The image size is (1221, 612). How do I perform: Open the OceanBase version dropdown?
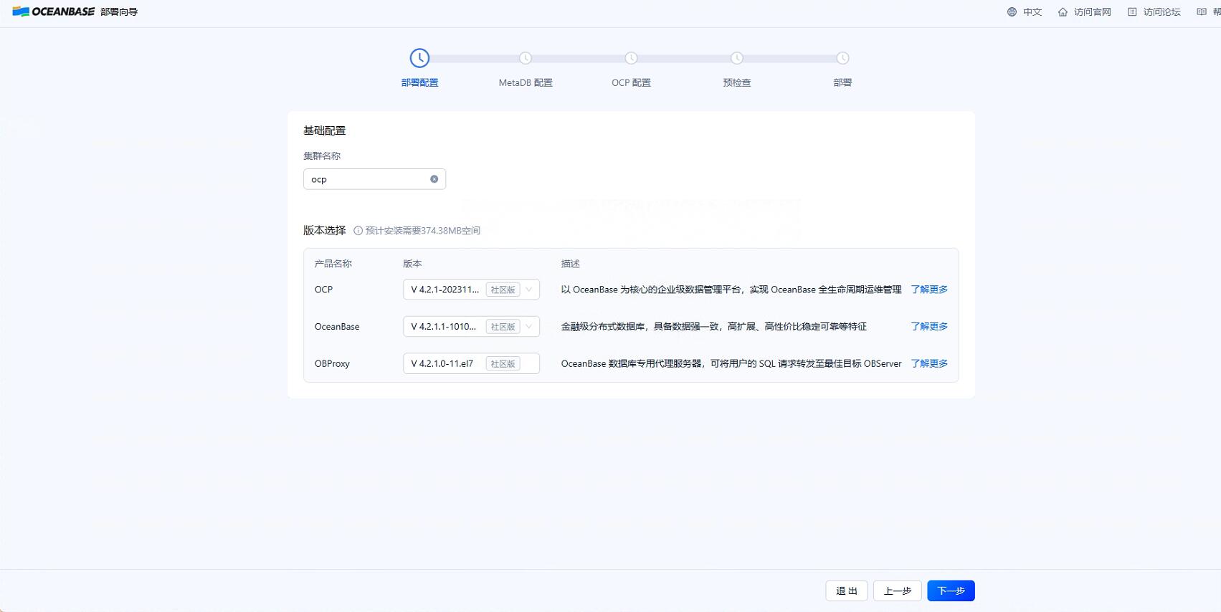471,327
